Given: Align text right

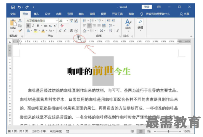Looking at the screenshot, I should [x=94, y=26].
